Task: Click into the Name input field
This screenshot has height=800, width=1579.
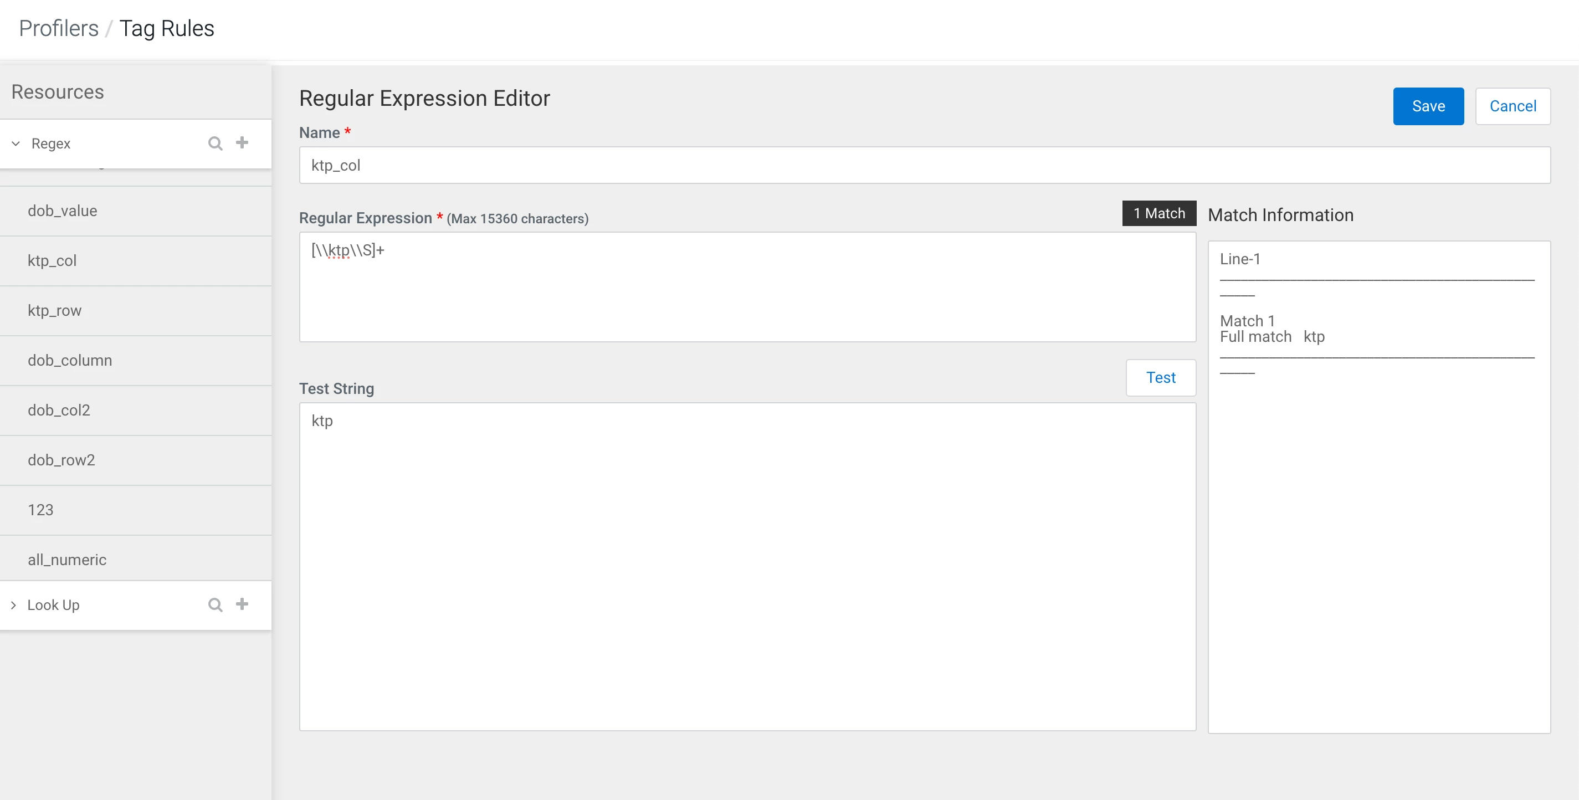Action: click(924, 165)
